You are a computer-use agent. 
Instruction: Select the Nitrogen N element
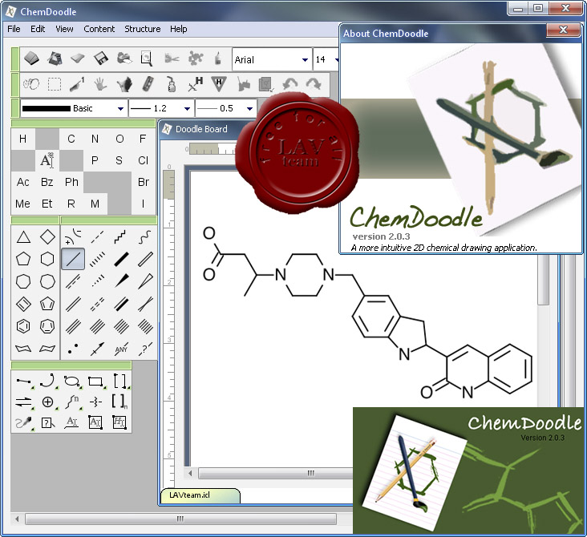[95, 139]
